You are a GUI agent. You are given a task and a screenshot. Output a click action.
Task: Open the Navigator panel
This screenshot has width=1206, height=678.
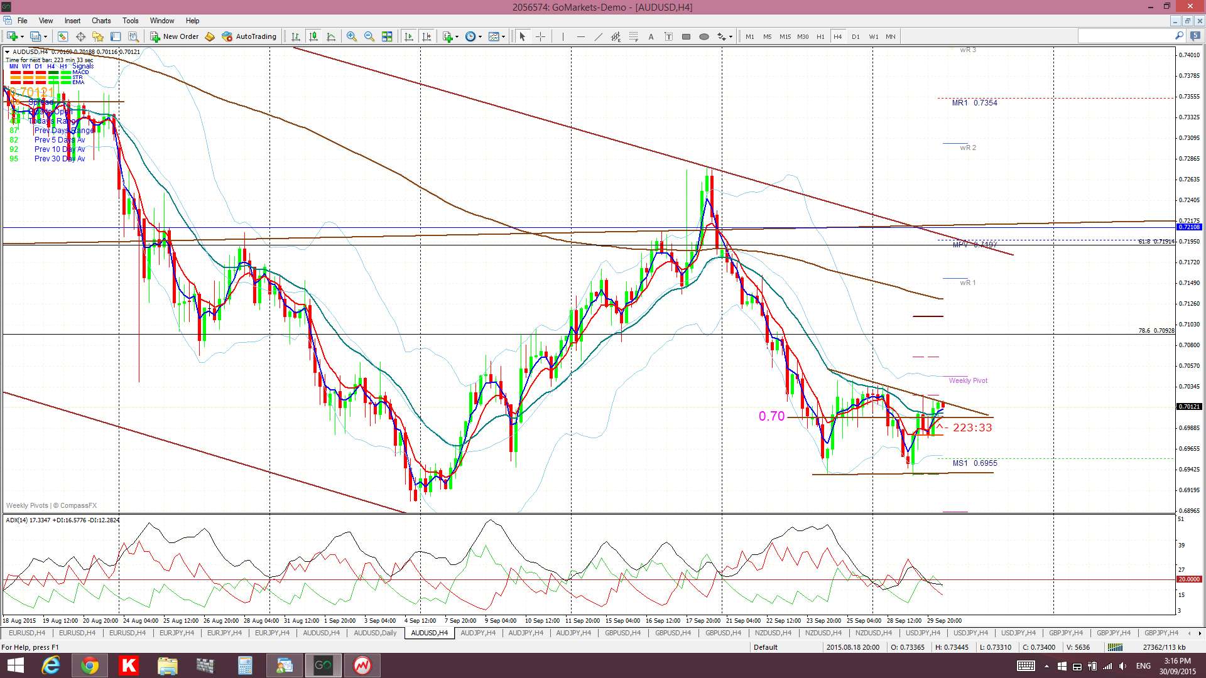click(98, 36)
